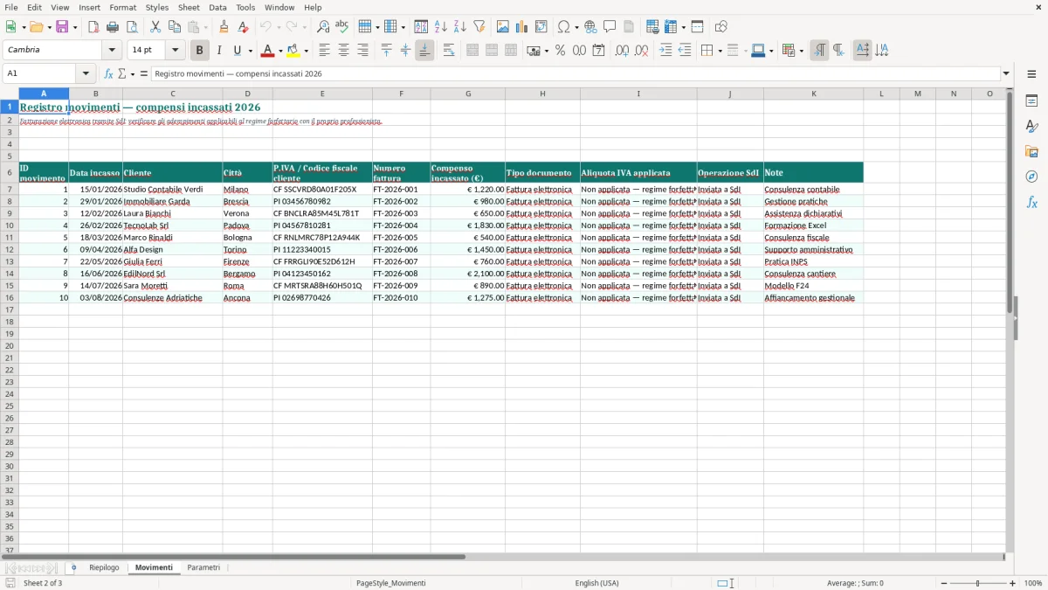Apply the red font color swatch
Screen dimensions: 1048x590
(268, 51)
